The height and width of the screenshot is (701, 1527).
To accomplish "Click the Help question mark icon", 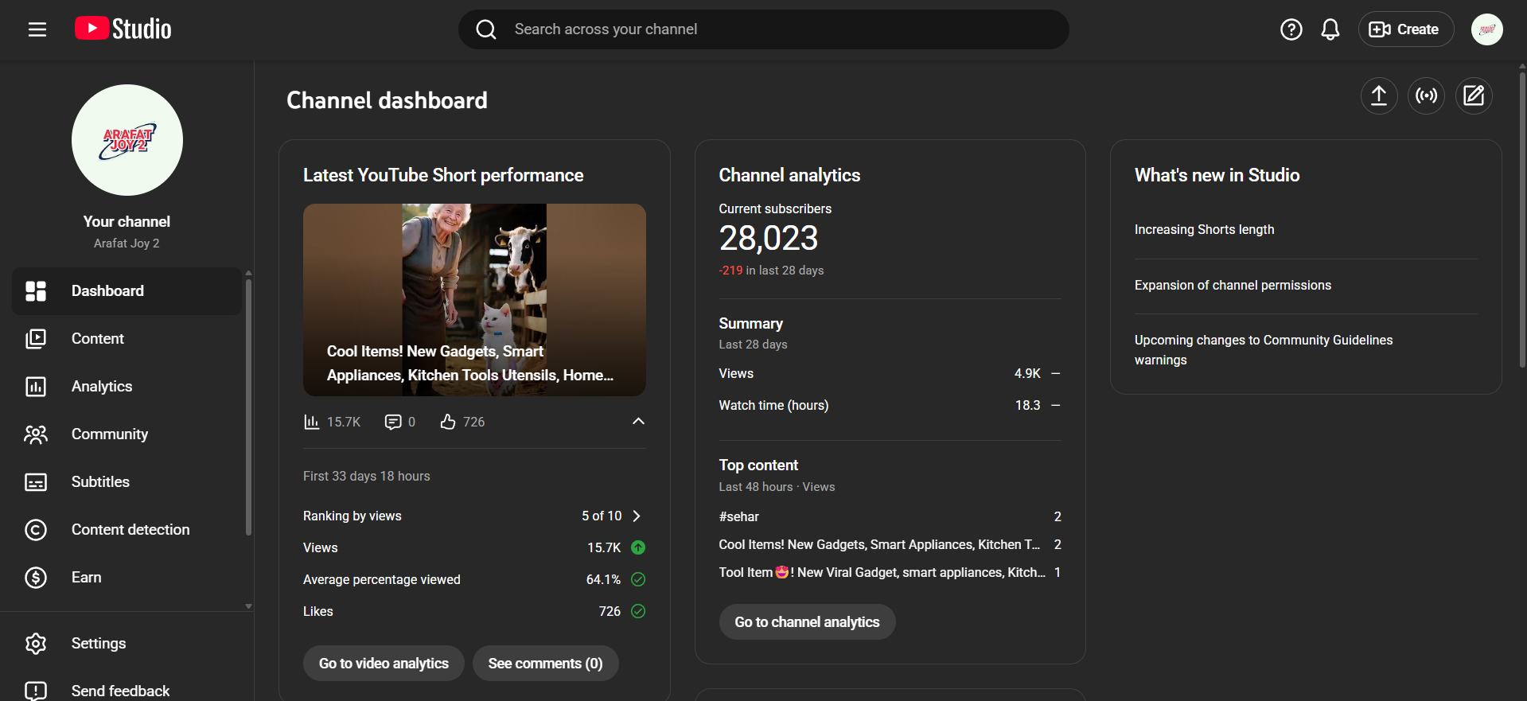I will (1291, 29).
